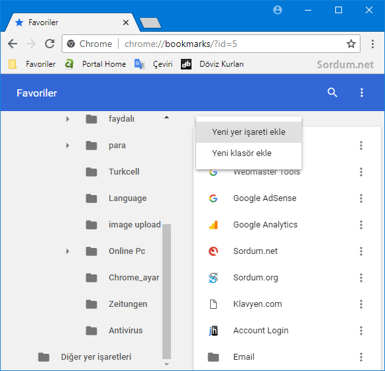This screenshot has height=371, width=385.
Task: Open Portal Home bookmark
Action: click(x=95, y=64)
